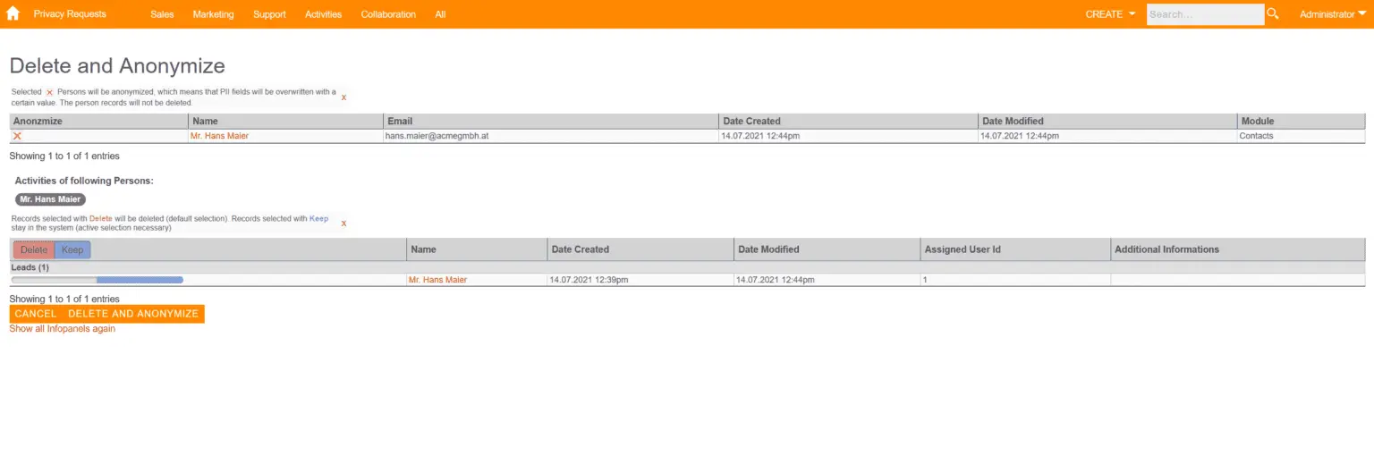Screen dimensions: 1374x473
Task: Sort activities by Assigned User Id column
Action: [x=1015, y=249]
